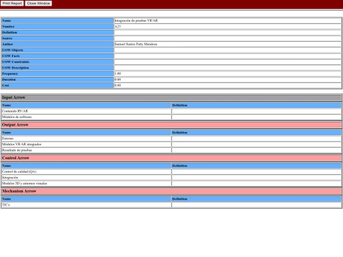Click the 'Source' label cell
Image resolution: width=343 pixels, height=257 pixels.
[x=57, y=38]
